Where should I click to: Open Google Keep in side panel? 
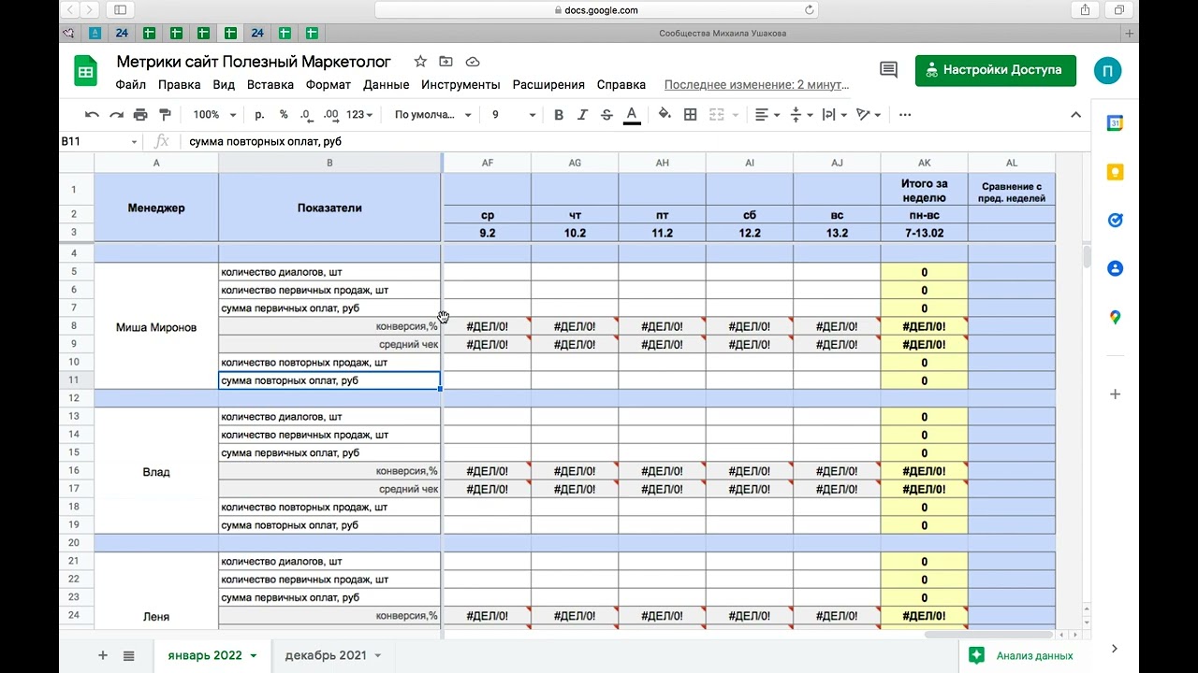1115,172
